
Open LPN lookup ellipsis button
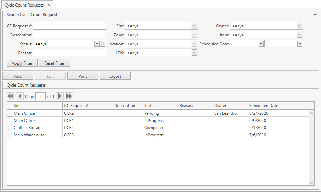195,53
